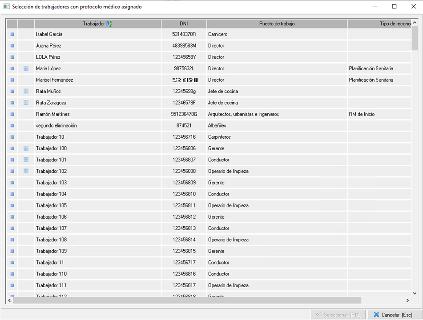Click the list icon beside Trabajador 102
Viewport: 423px width, 320px height.
[26, 171]
